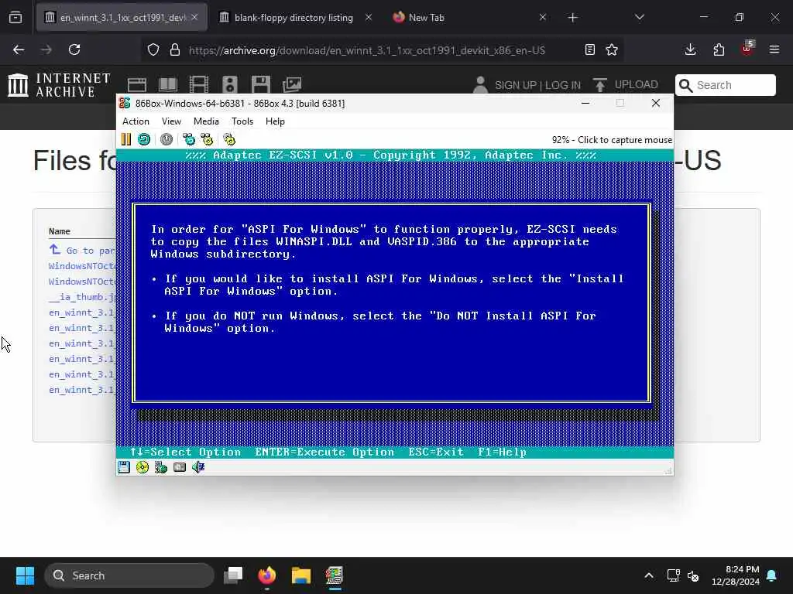Click SIGN UP | LOG IN link

537,85
